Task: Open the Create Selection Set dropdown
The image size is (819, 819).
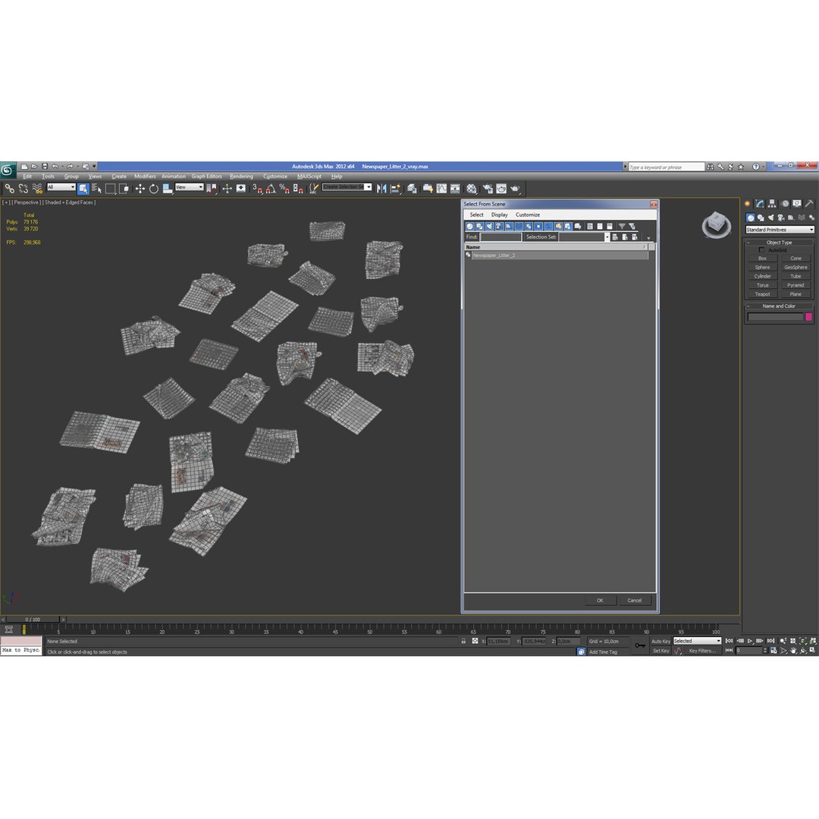Action: click(x=347, y=187)
